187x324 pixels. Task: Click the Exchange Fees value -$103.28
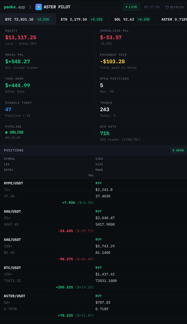click(112, 62)
